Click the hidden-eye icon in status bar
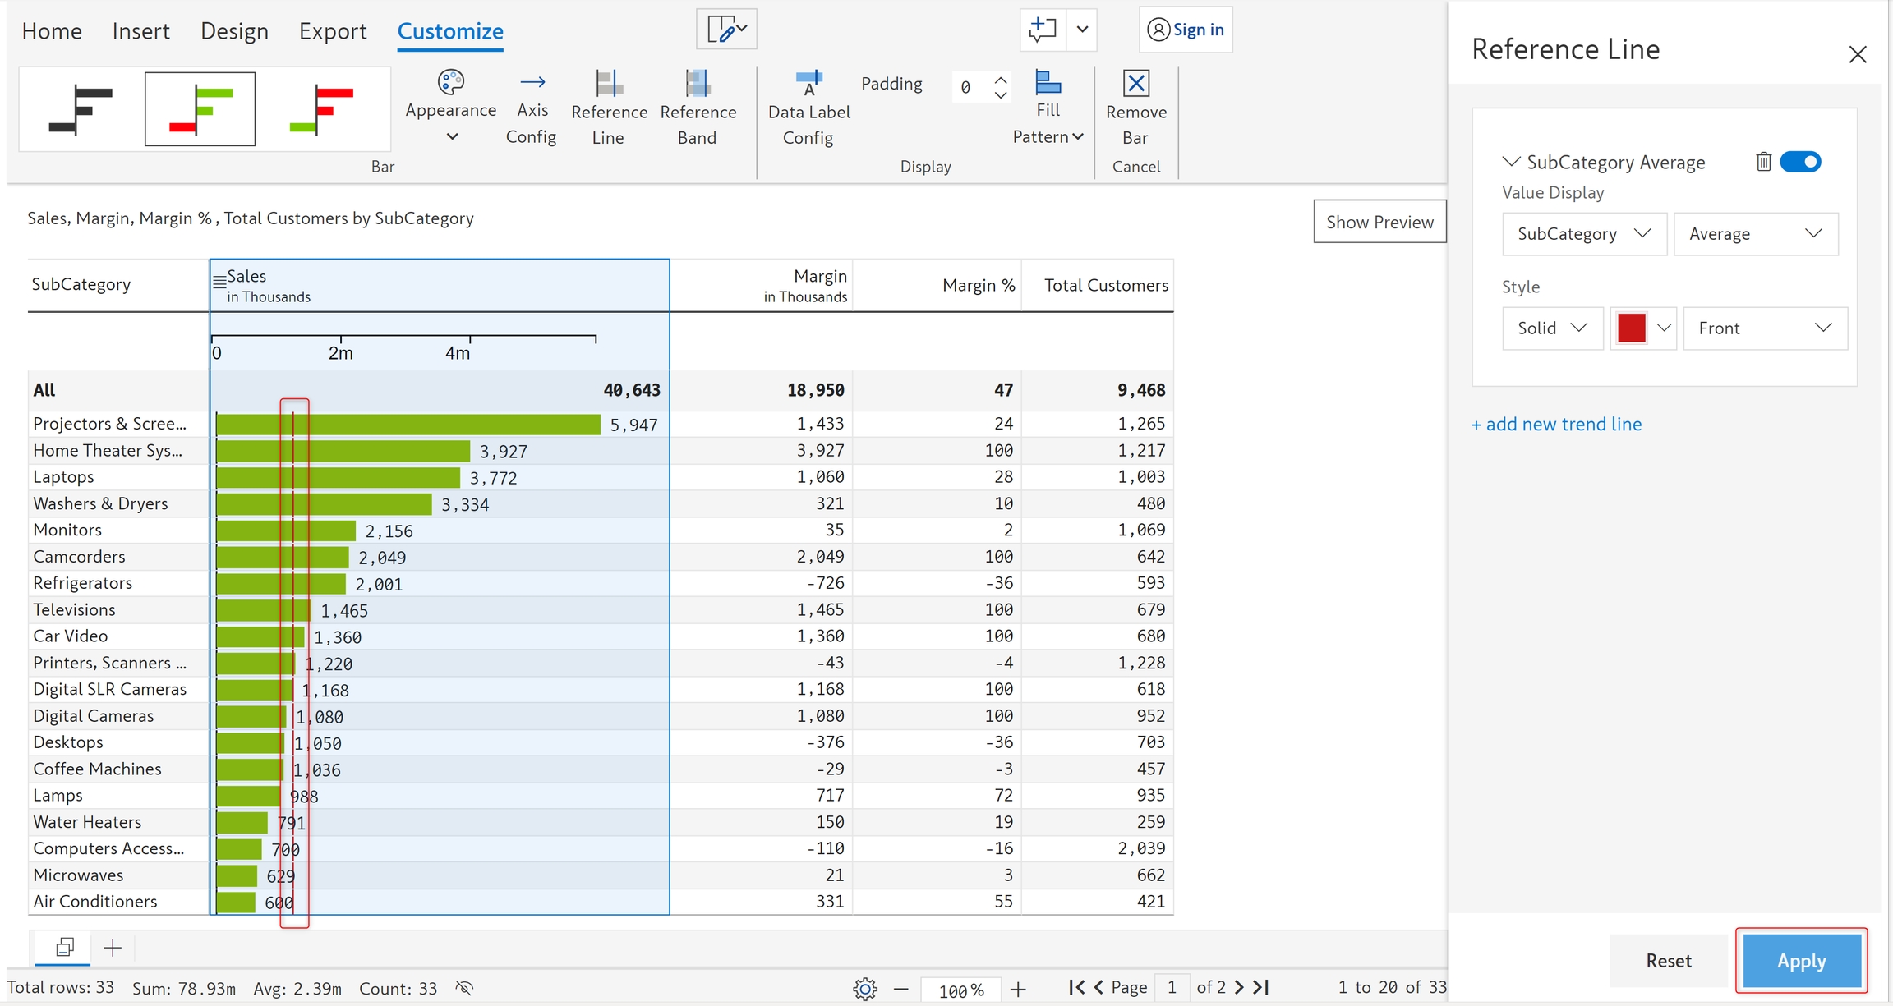1893x1006 pixels. (465, 988)
